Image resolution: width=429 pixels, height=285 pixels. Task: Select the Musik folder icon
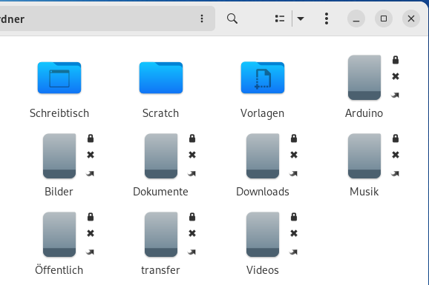pos(364,156)
